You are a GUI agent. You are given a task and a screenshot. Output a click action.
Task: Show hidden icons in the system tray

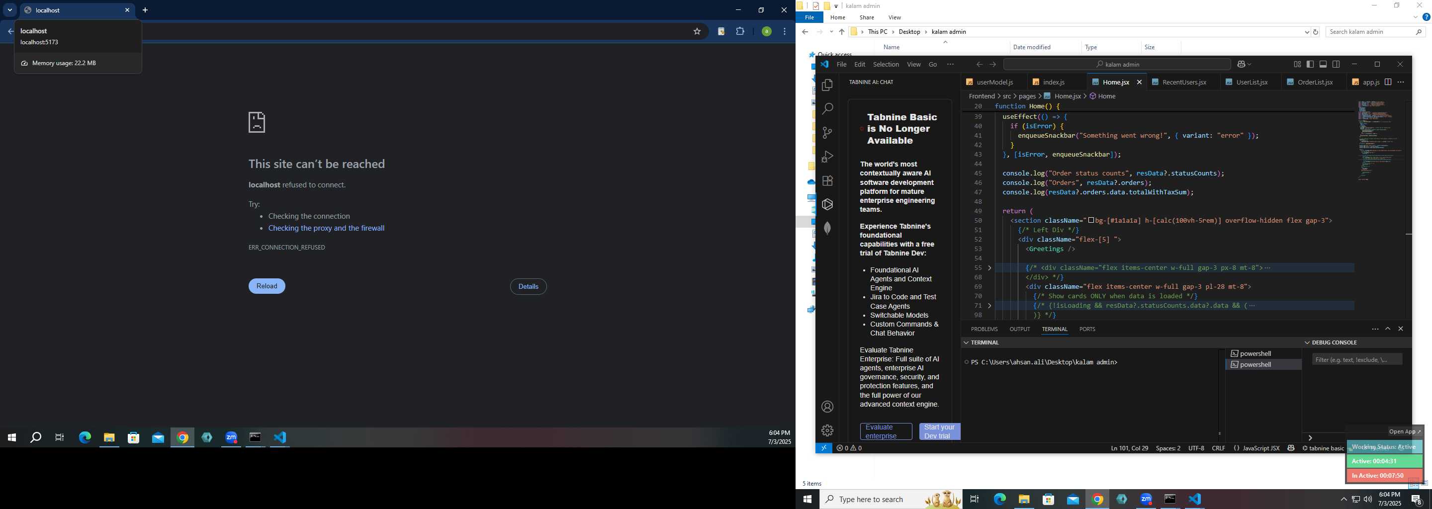point(1343,500)
